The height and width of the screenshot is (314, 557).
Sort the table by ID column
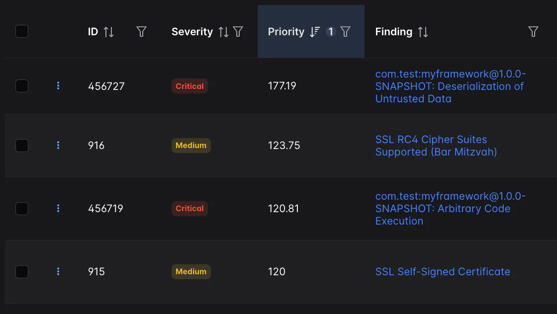point(108,32)
